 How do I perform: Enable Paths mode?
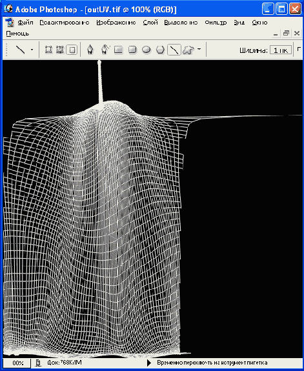tap(60, 50)
